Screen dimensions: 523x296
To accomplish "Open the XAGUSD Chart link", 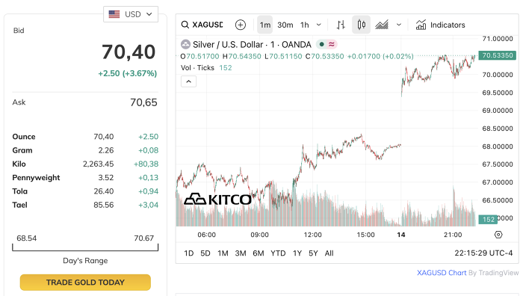I will tap(442, 273).
